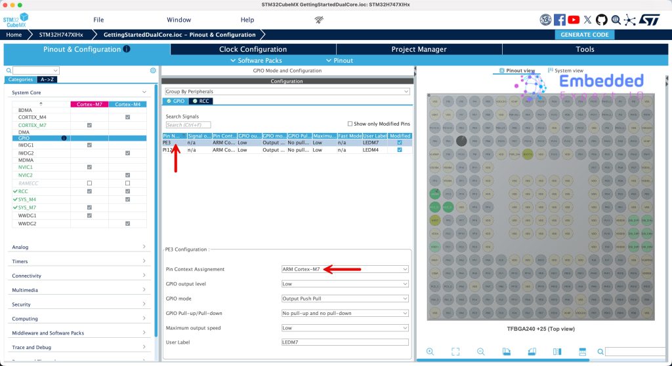Open the YouTube icon in header
Image resolution: width=672 pixels, height=366 pixels.
(574, 20)
